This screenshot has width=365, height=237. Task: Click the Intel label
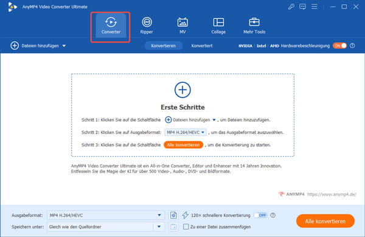pos(261,46)
